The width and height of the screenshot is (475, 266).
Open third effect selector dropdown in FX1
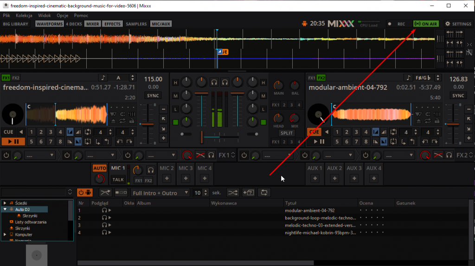(161, 155)
